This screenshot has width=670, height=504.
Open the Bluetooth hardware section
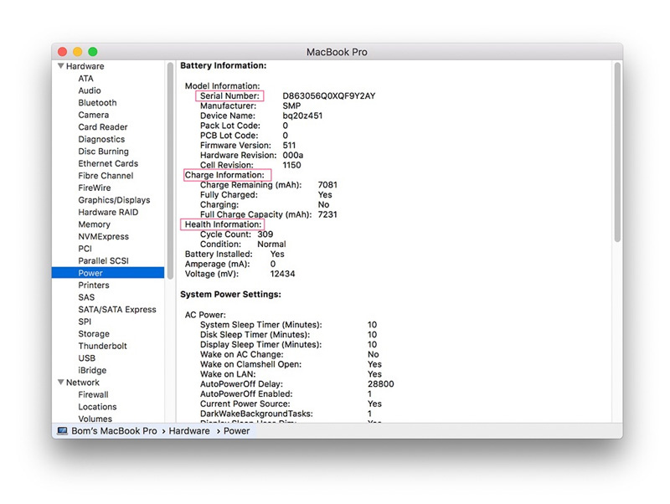pos(97,102)
